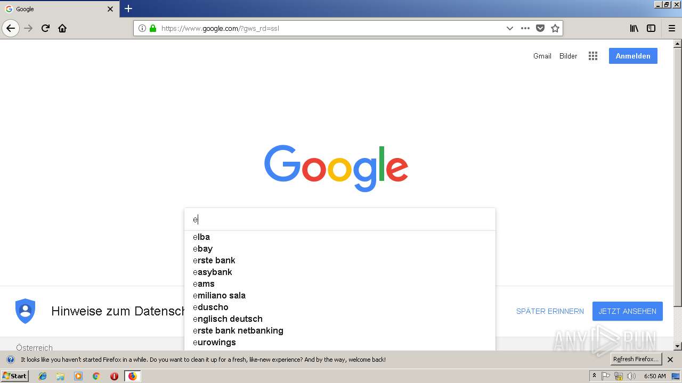The width and height of the screenshot is (682, 383).
Task: Go back with the browser back arrow
Action: pyautogui.click(x=11, y=28)
